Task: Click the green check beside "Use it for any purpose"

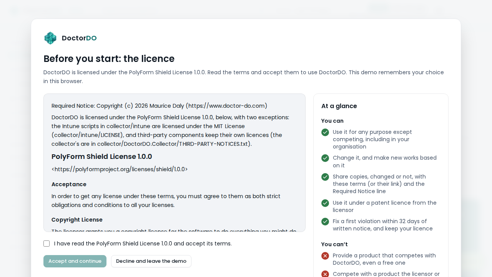Action: click(x=325, y=132)
